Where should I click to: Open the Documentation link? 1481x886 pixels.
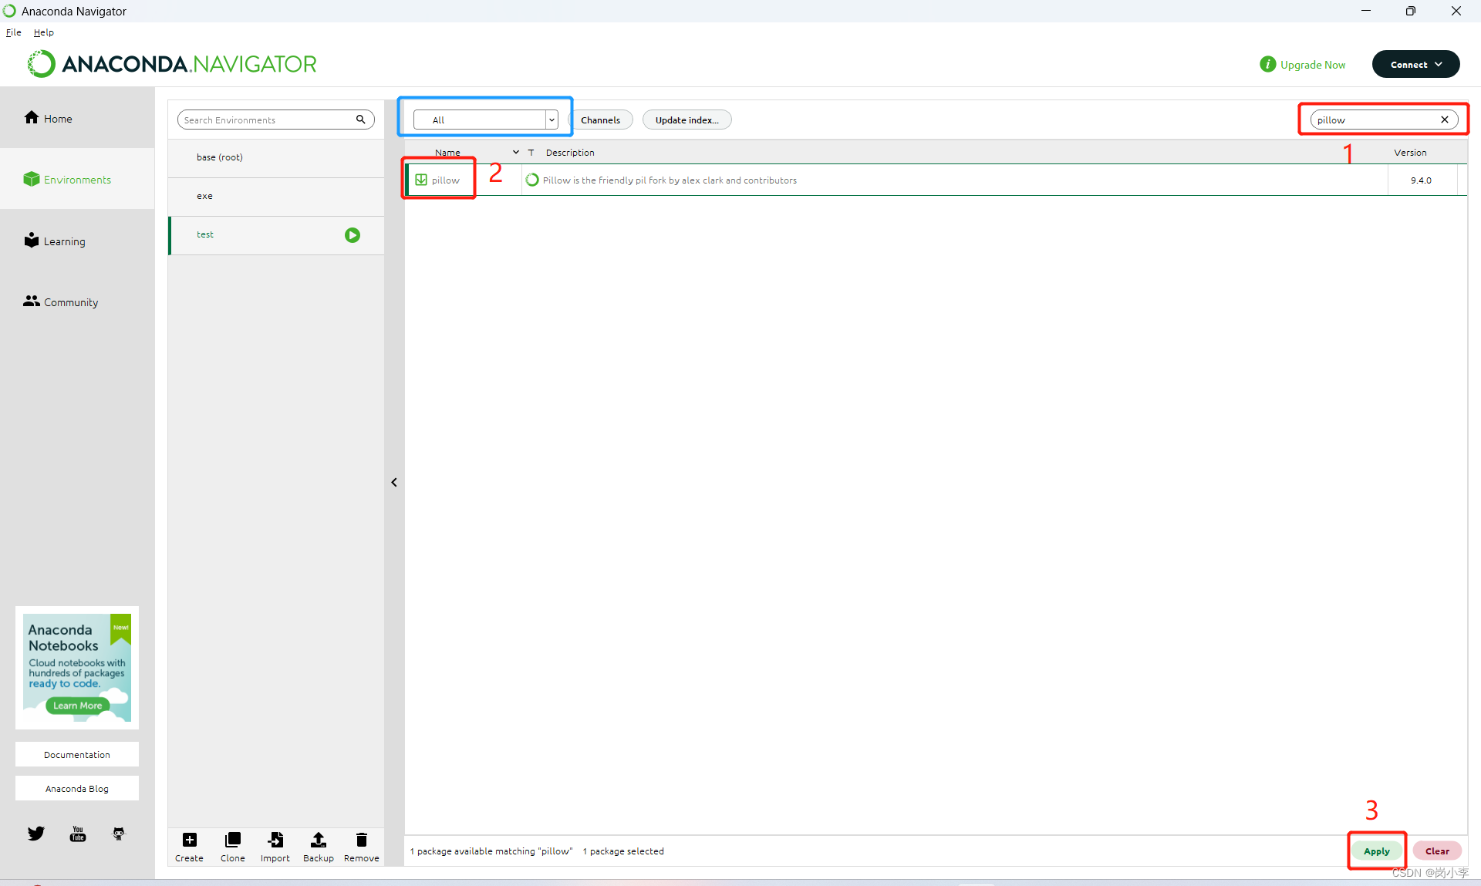click(x=77, y=754)
